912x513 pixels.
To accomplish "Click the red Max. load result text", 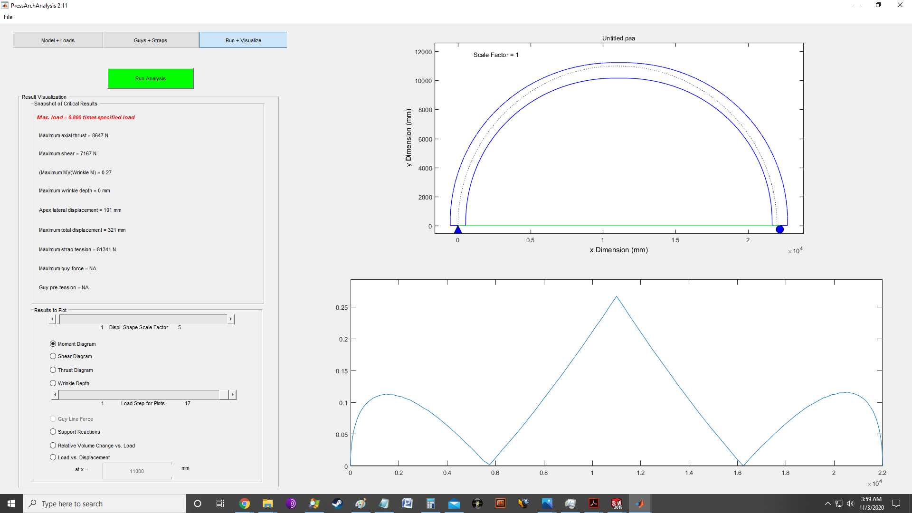I will [x=85, y=117].
